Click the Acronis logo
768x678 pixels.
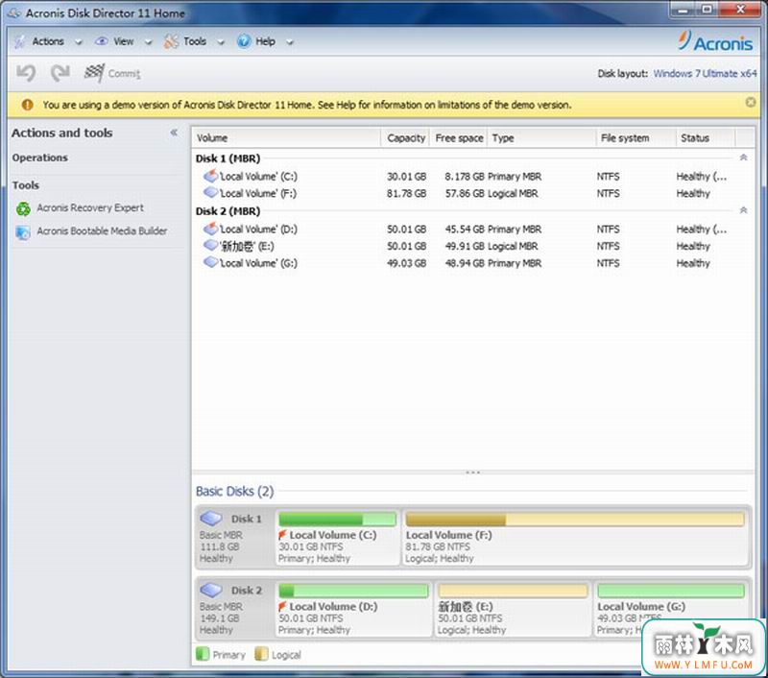pos(715,41)
